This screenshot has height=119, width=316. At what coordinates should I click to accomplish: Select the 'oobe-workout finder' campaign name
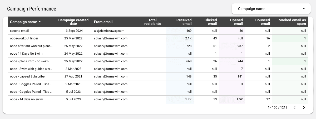point(24,38)
